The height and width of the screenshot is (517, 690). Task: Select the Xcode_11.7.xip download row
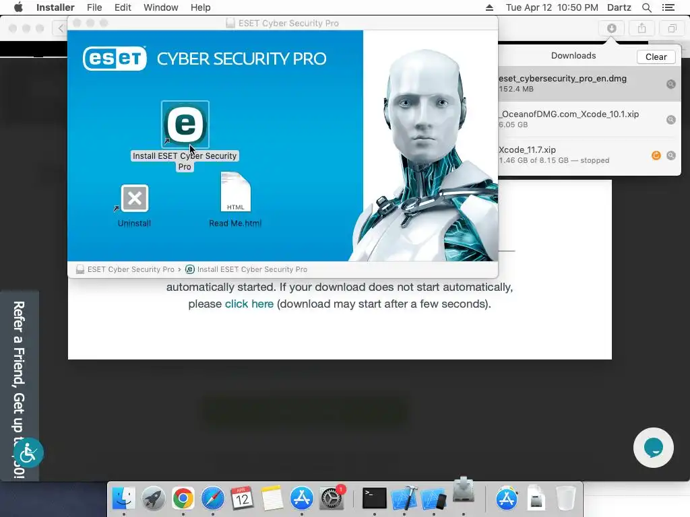coord(589,155)
